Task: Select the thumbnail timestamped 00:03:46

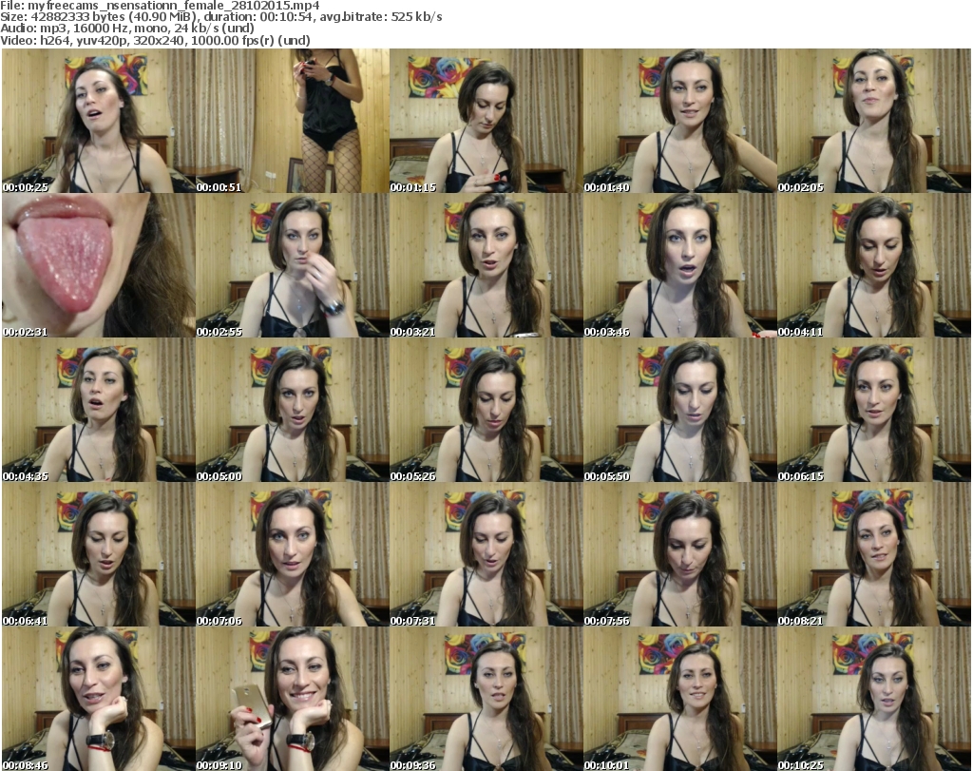Action: click(x=679, y=265)
